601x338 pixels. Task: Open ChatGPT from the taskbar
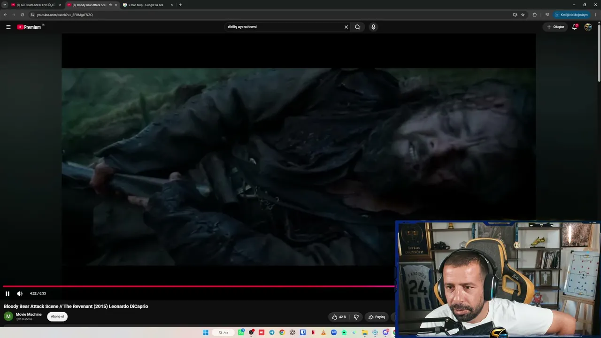click(x=293, y=332)
